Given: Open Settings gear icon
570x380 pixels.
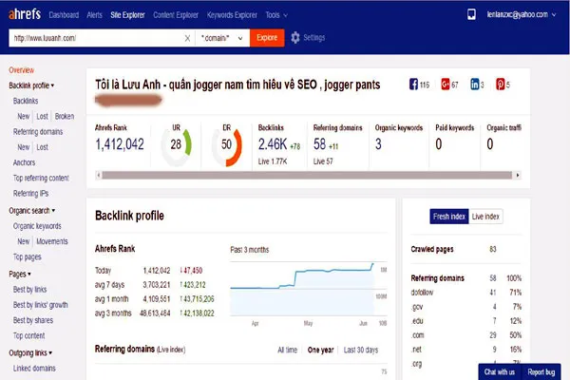Looking at the screenshot, I should (295, 37).
